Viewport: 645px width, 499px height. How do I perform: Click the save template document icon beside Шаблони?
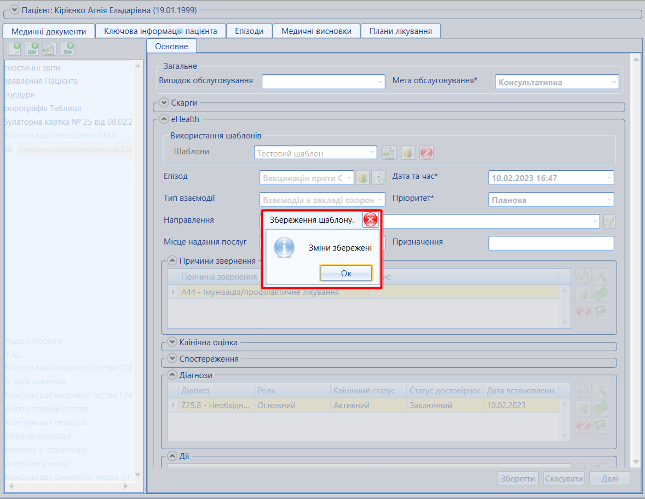point(389,153)
